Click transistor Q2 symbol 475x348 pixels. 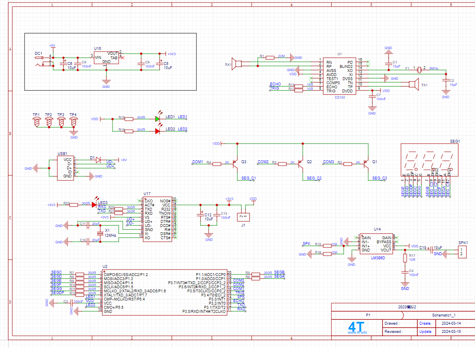pyautogui.click(x=301, y=164)
